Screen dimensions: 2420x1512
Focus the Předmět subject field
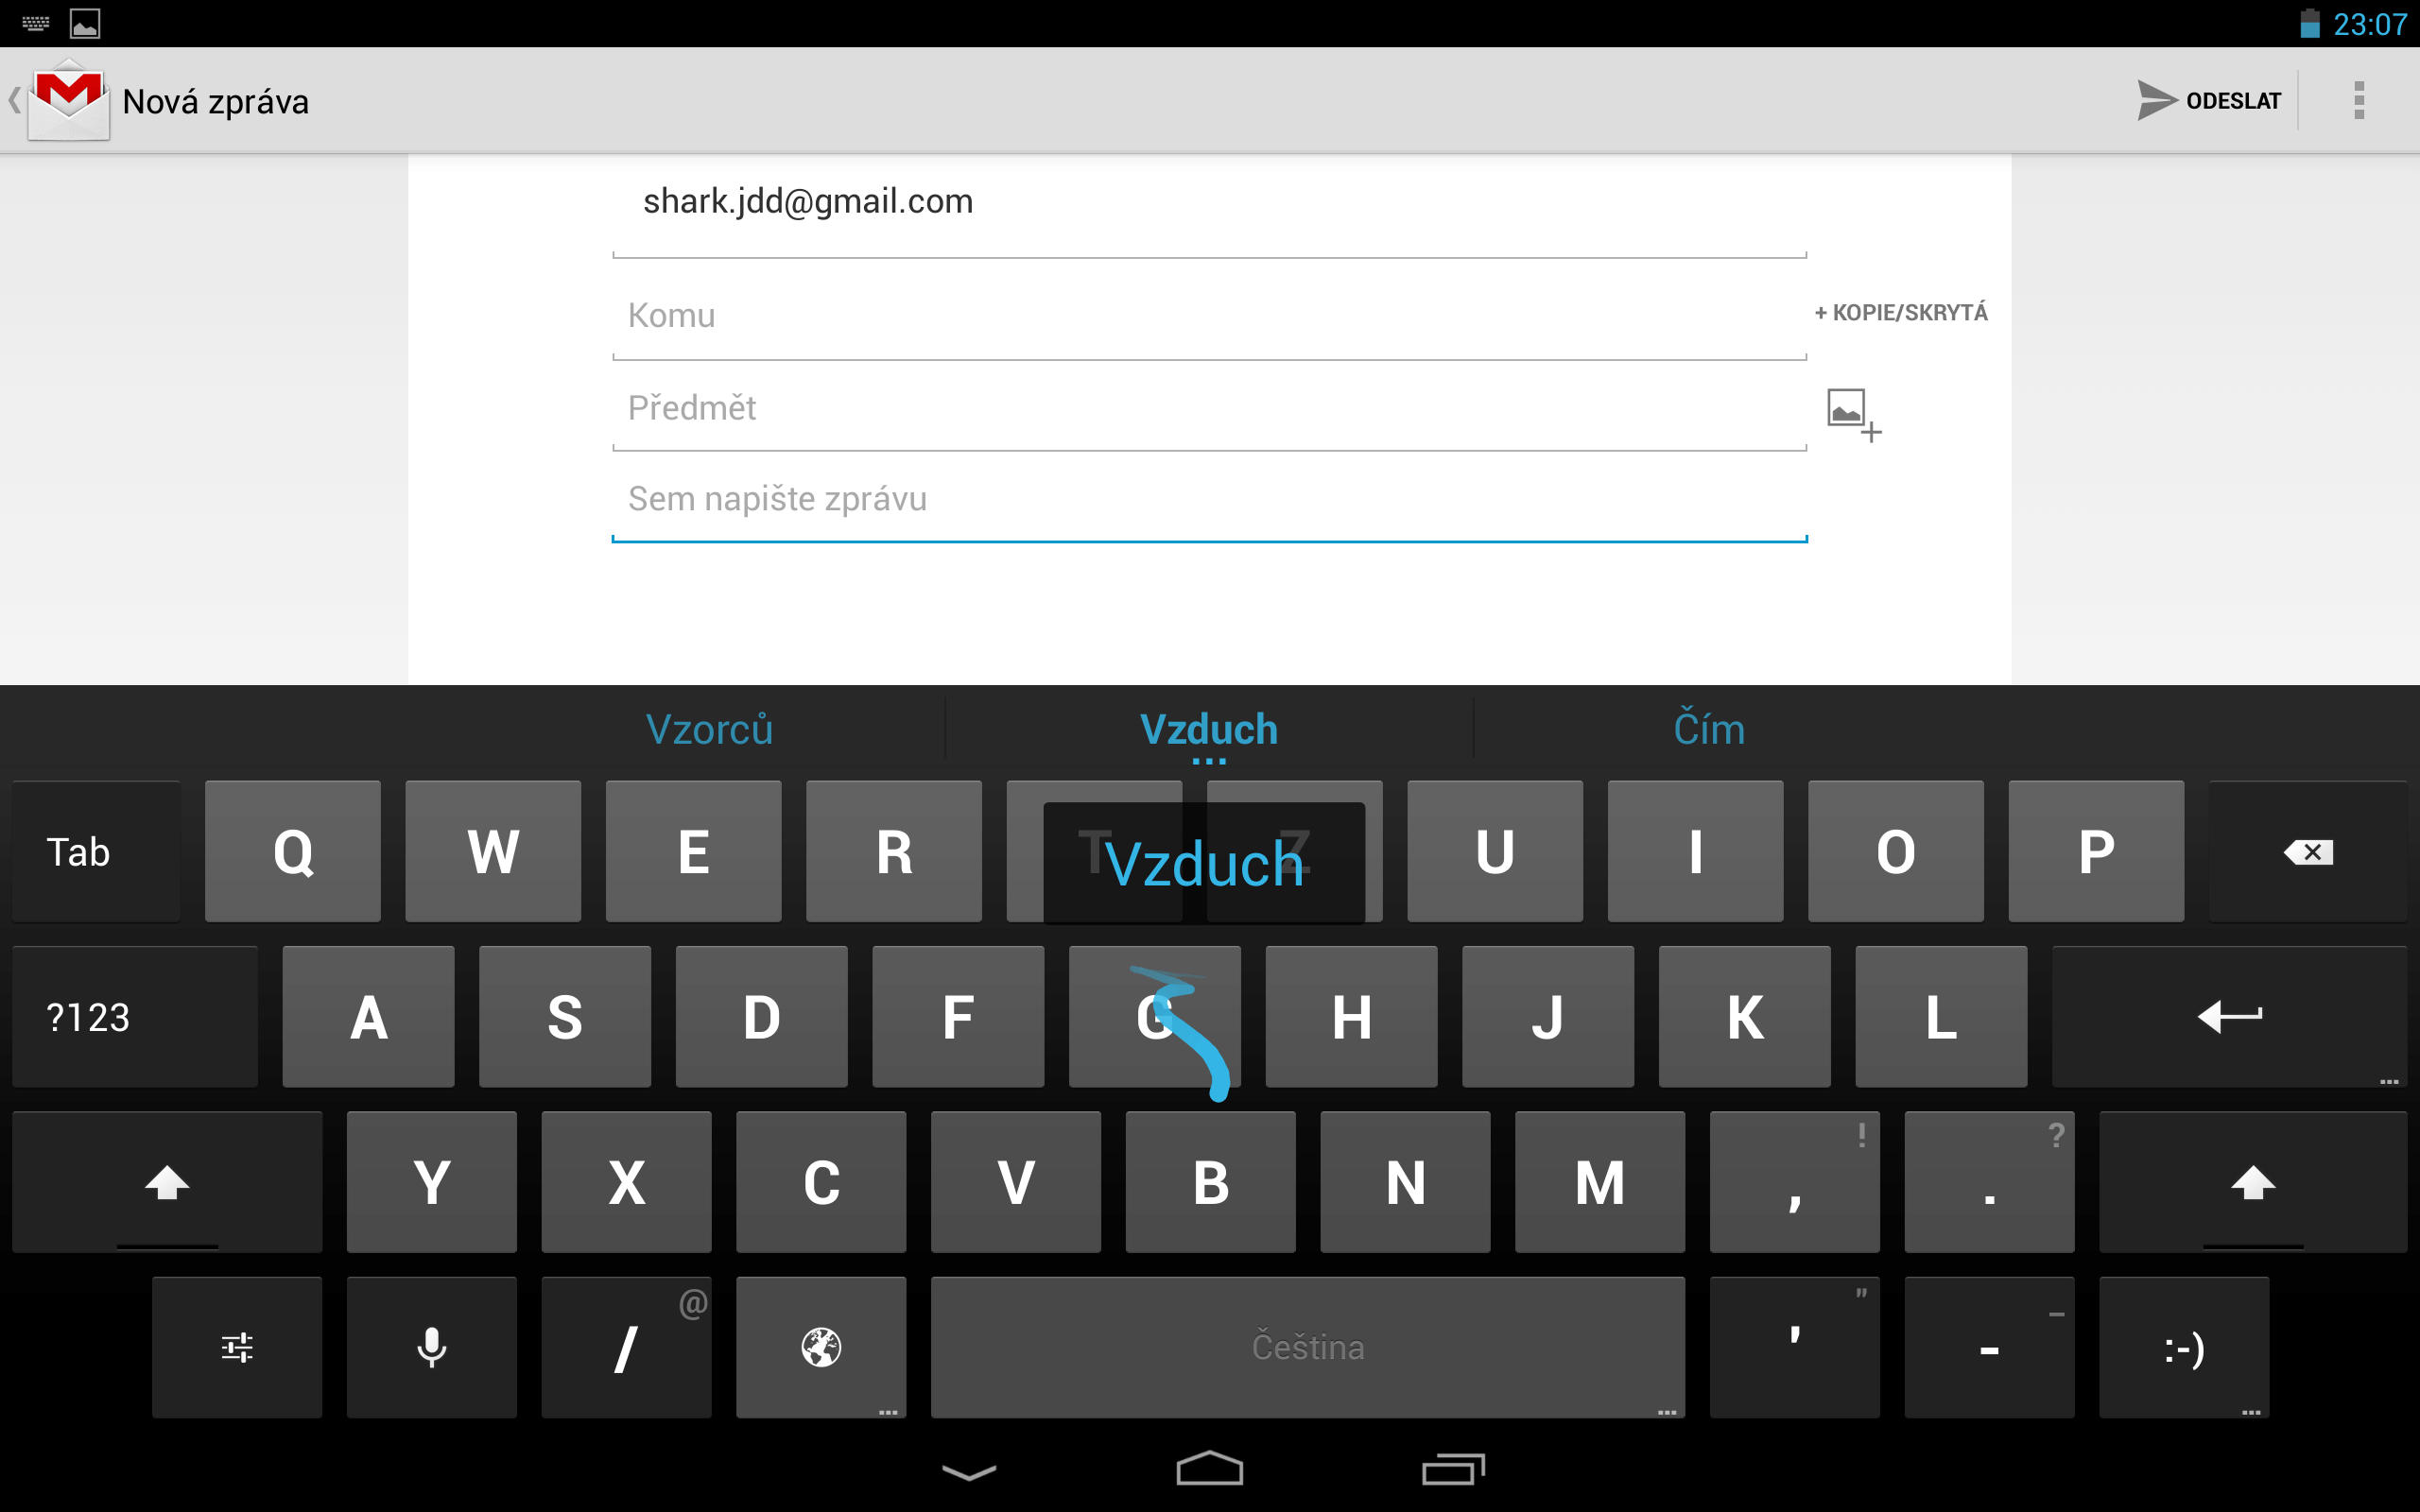pos(1209,408)
